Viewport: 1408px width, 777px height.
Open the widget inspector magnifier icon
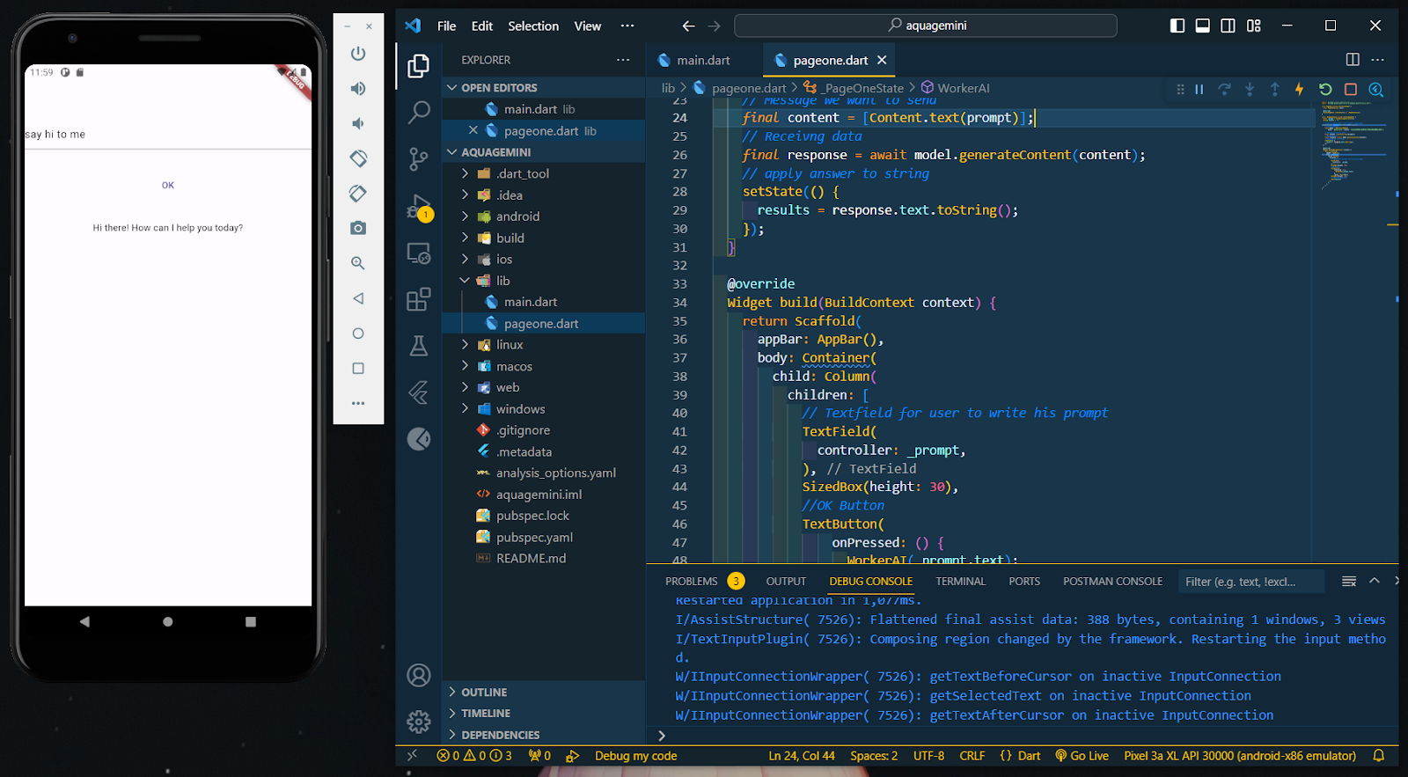point(1376,89)
